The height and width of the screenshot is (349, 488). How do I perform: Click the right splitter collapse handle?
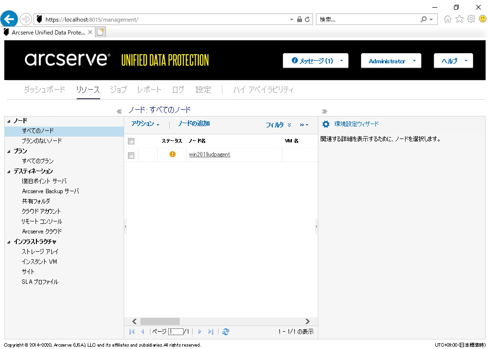316,226
